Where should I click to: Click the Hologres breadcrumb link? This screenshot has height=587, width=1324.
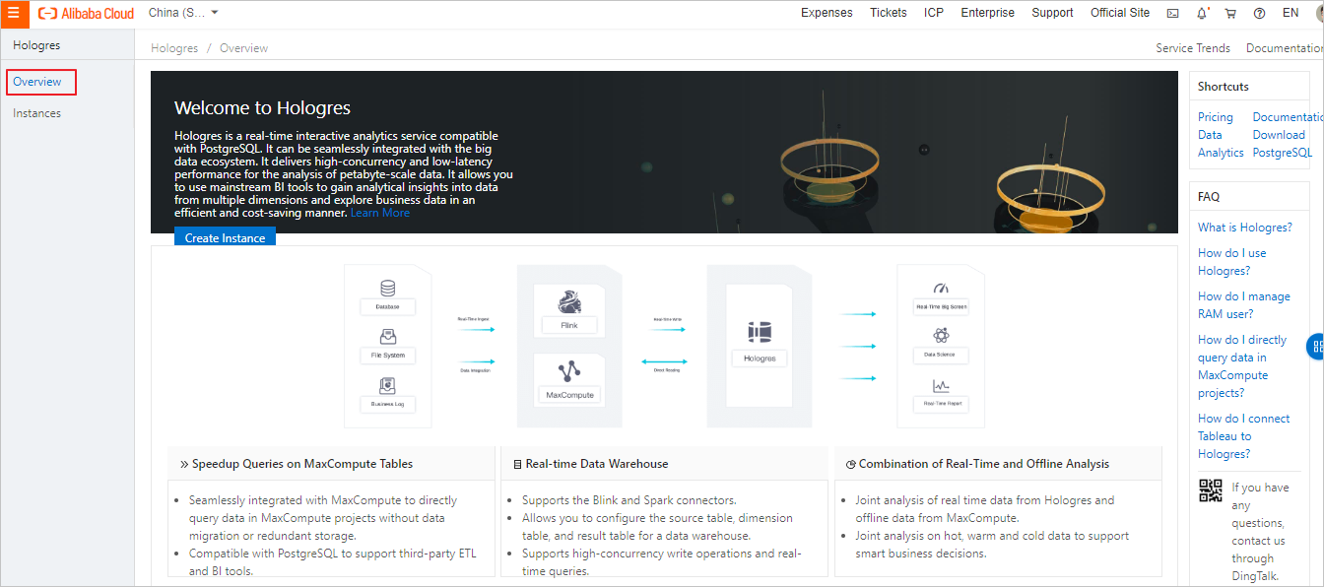click(174, 48)
